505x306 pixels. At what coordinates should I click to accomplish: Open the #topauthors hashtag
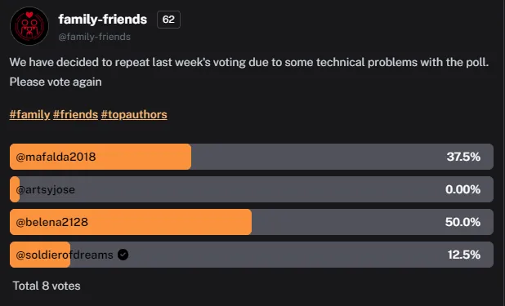tap(134, 114)
